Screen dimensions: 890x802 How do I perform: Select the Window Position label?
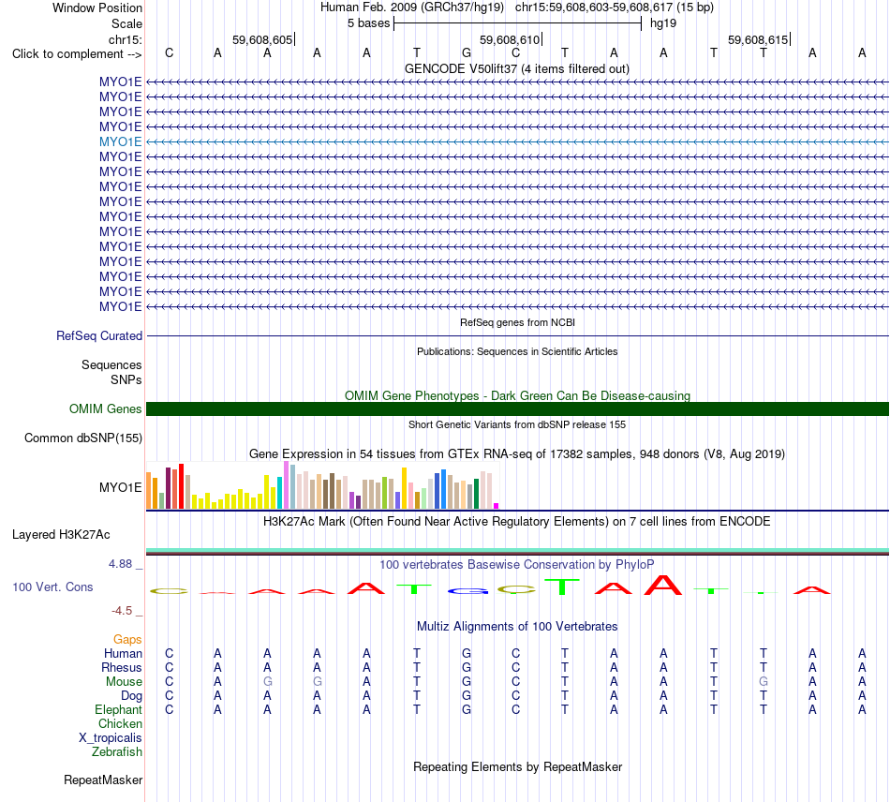[x=97, y=7]
